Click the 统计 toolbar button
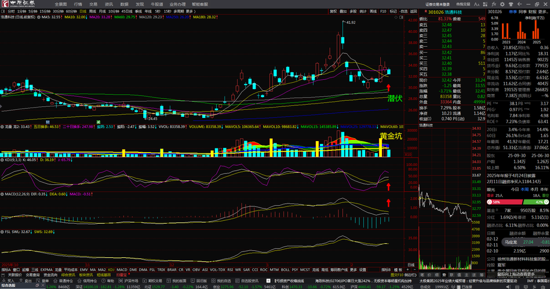 coord(363,12)
